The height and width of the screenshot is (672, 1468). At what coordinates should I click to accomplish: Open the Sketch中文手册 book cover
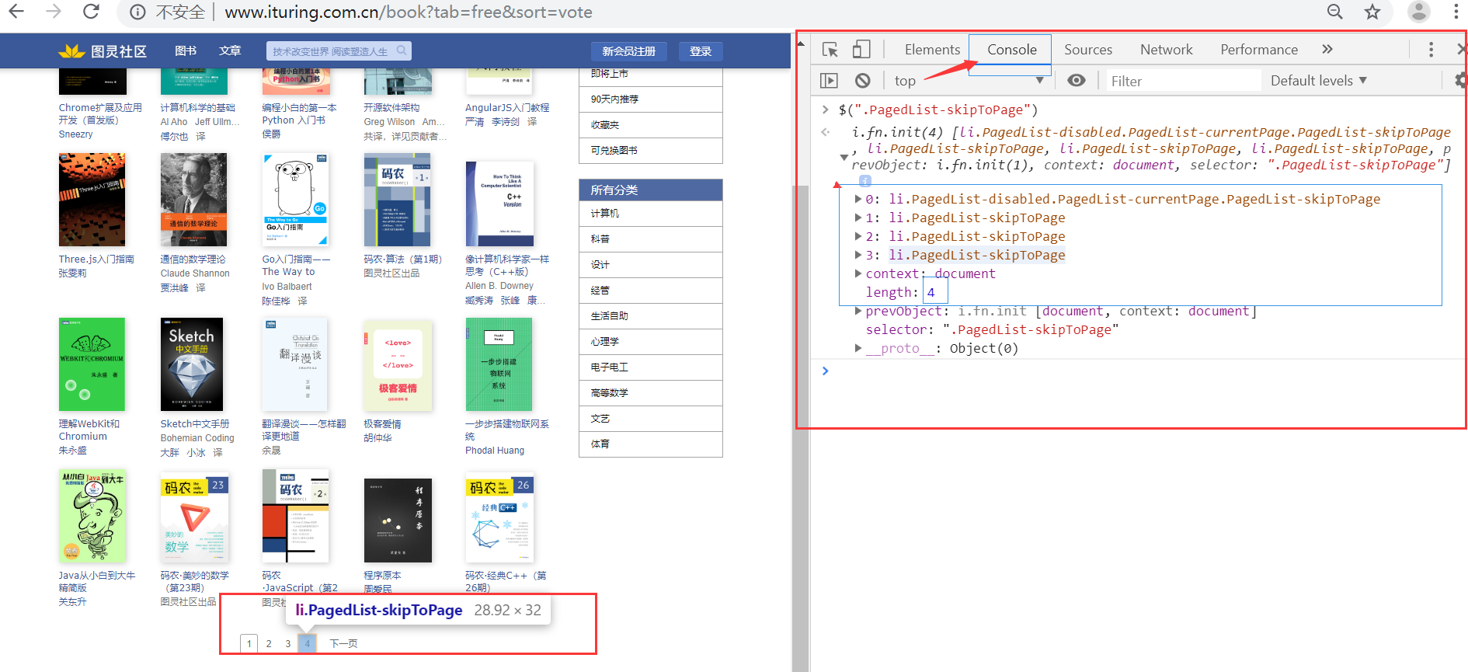click(192, 364)
